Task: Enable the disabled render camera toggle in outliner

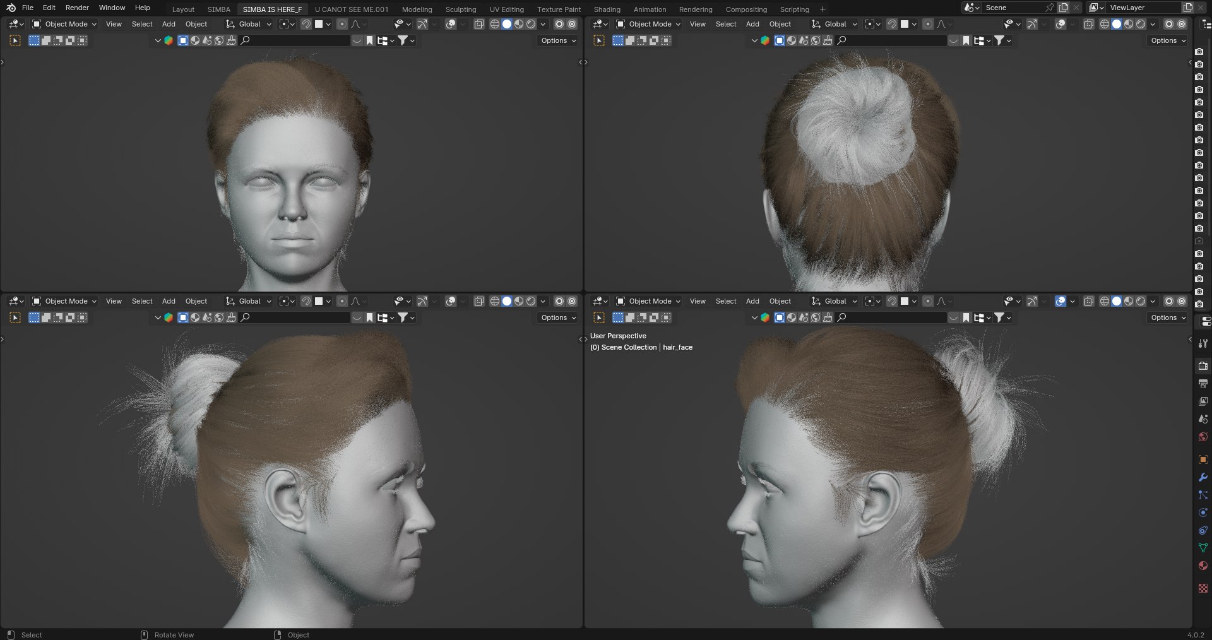Action: click(x=1199, y=241)
